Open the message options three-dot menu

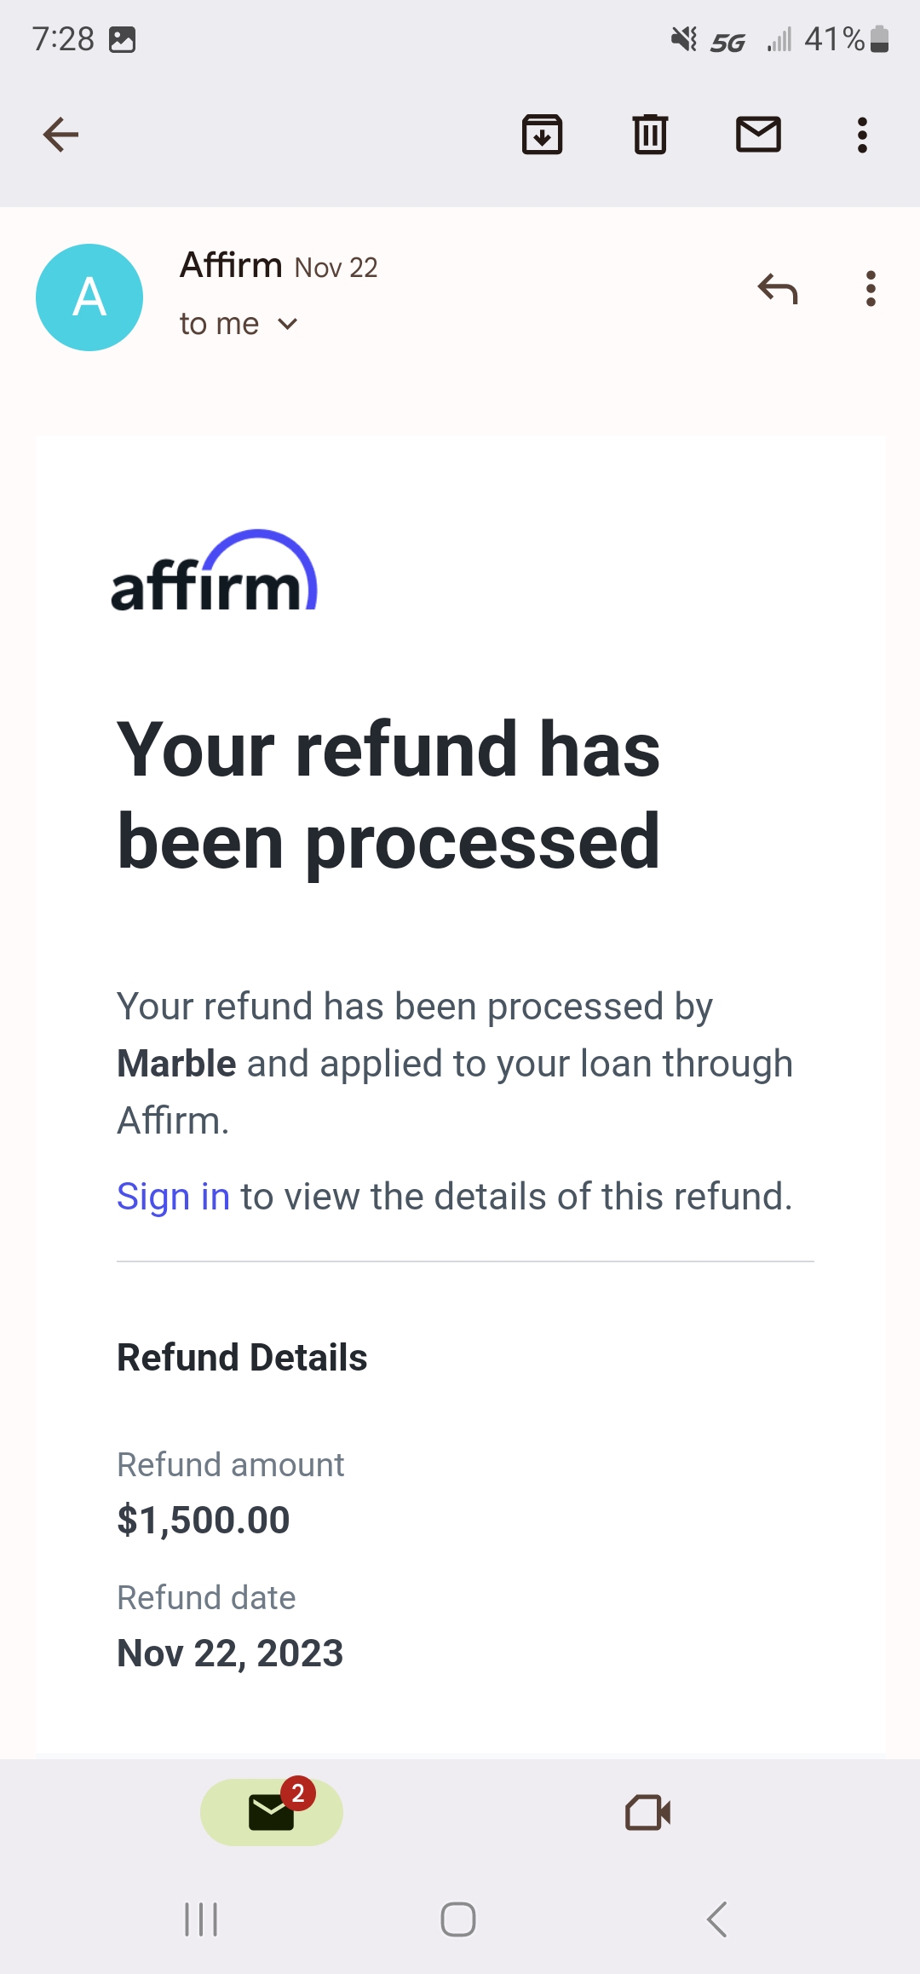[x=870, y=289]
